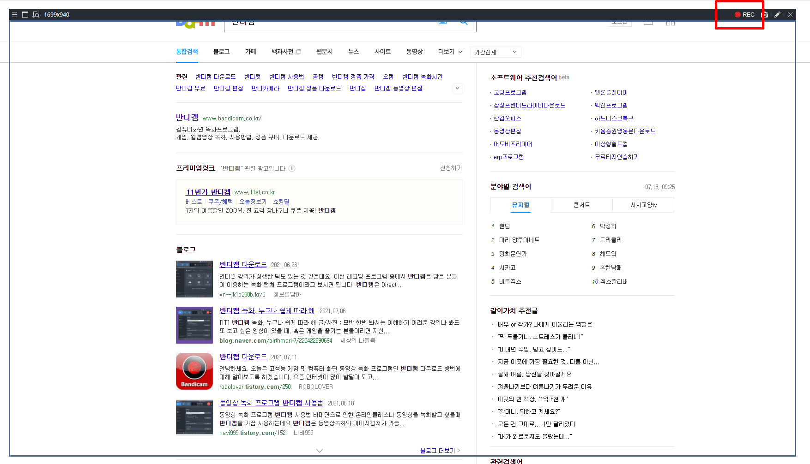The image size is (810, 464).
Task: Activate the Bandicam drawing pencil icon
Action: click(x=778, y=15)
